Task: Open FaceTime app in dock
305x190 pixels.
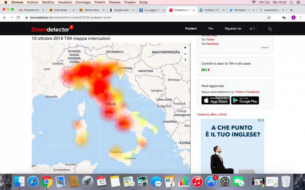Action: pyautogui.click(x=238, y=182)
